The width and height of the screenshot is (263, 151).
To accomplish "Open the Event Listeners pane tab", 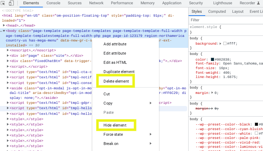I will pyautogui.click(x=256, y=11).
